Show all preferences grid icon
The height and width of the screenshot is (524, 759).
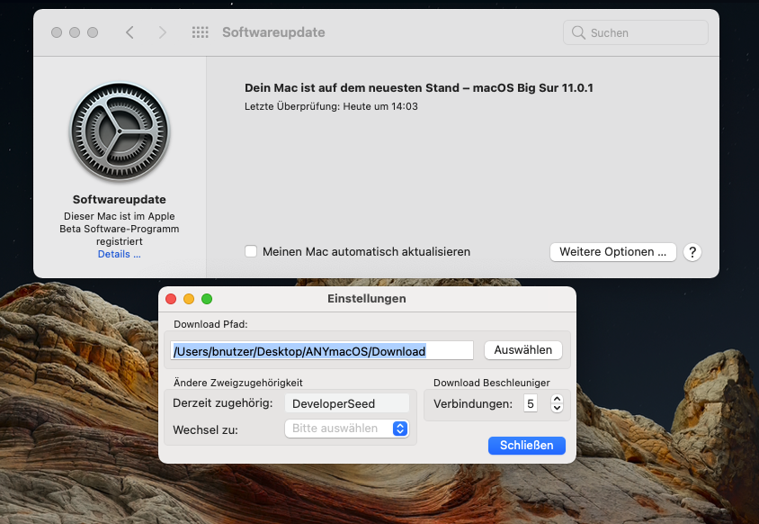[200, 32]
